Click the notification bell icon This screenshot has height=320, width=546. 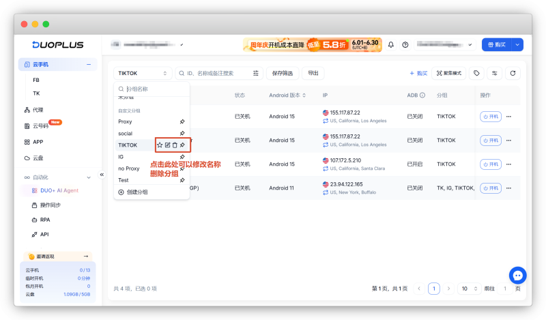coord(390,44)
